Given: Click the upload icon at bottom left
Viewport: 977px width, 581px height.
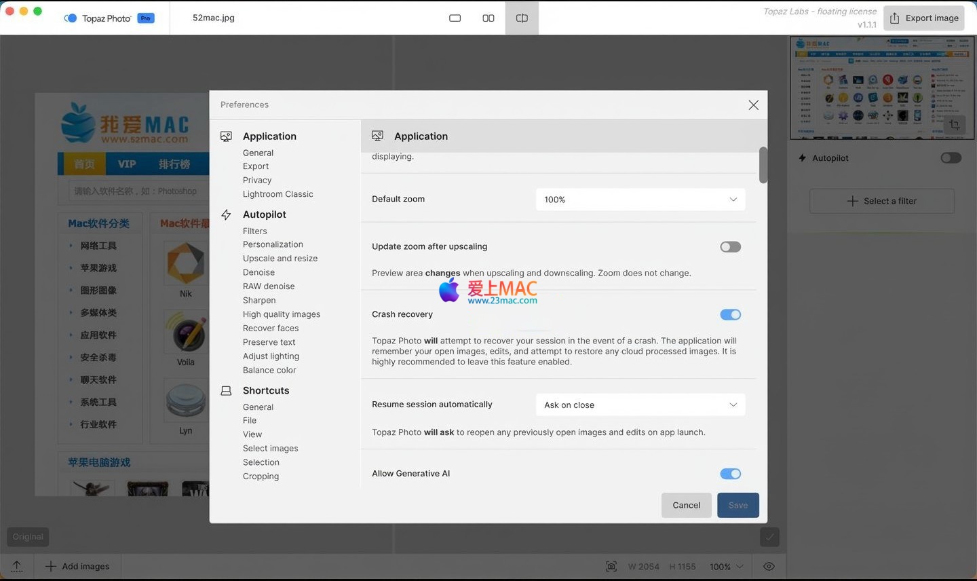Looking at the screenshot, I should (x=17, y=567).
